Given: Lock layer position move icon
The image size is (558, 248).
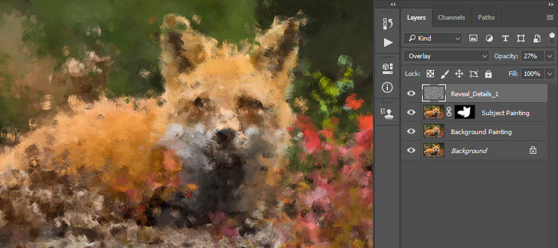Looking at the screenshot, I should pyautogui.click(x=459, y=74).
